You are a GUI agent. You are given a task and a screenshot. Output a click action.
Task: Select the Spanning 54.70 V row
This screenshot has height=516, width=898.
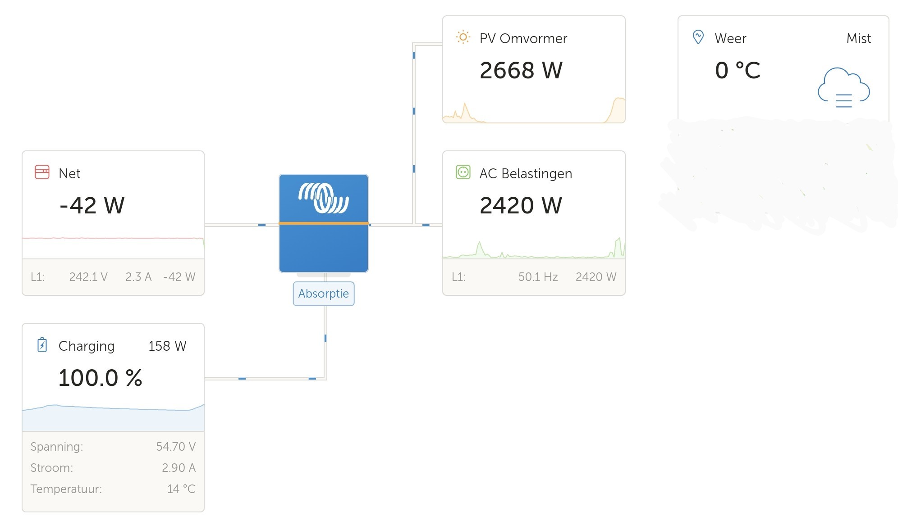coord(113,446)
